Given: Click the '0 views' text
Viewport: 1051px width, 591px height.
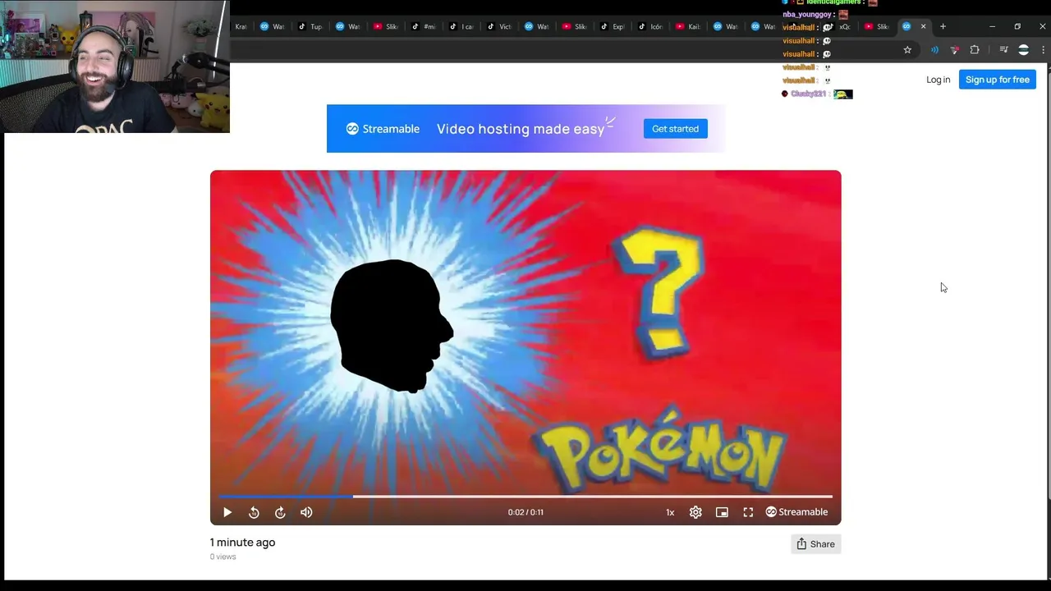Looking at the screenshot, I should [223, 557].
